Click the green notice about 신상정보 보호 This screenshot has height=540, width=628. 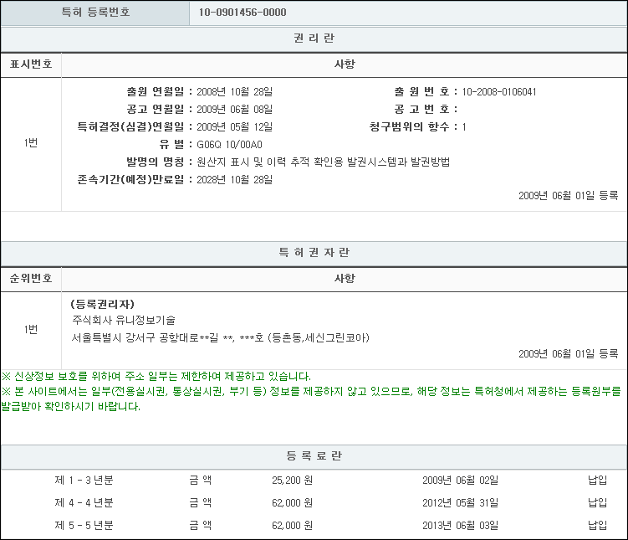156,377
